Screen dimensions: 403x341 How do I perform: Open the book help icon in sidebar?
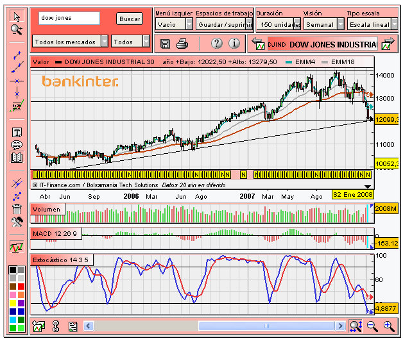coord(17,157)
